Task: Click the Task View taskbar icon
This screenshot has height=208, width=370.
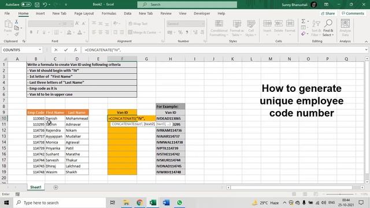Action: [113, 203]
